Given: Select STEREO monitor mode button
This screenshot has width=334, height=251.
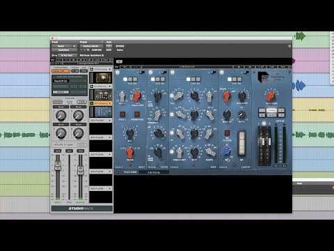Looking at the screenshot, I should pos(271,110).
